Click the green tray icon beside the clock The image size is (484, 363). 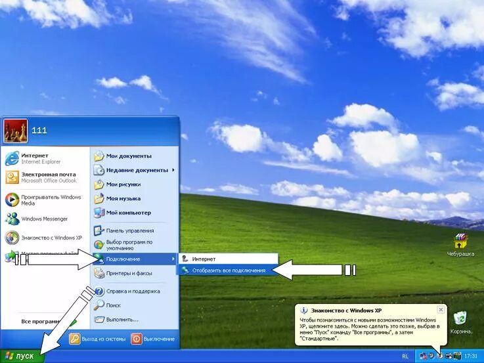coord(457,356)
